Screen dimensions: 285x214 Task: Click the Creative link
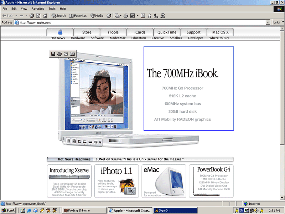point(158,38)
